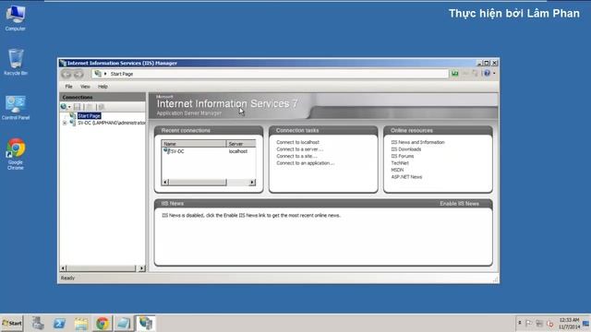Open ASP.NET News link
The height and width of the screenshot is (332, 591).
point(406,177)
